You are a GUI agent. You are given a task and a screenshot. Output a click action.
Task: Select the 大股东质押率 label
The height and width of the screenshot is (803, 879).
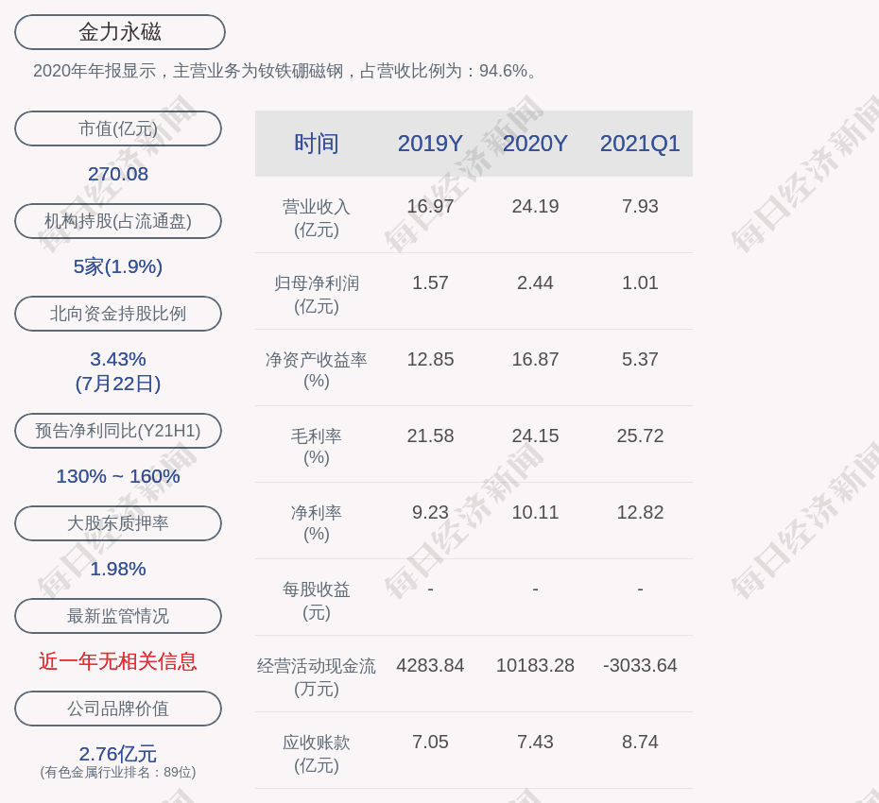[118, 523]
